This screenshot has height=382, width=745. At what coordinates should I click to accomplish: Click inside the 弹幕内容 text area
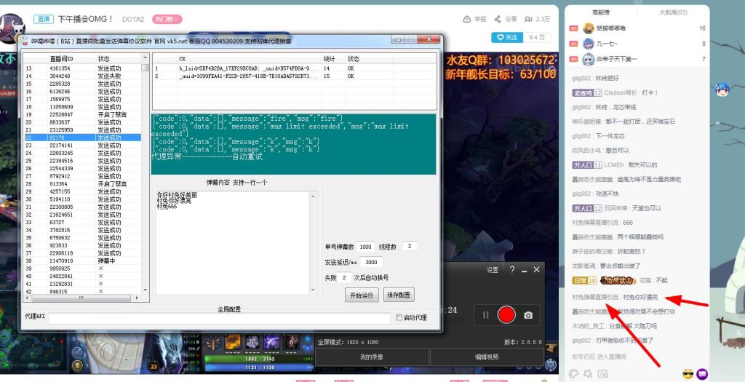pos(233,242)
